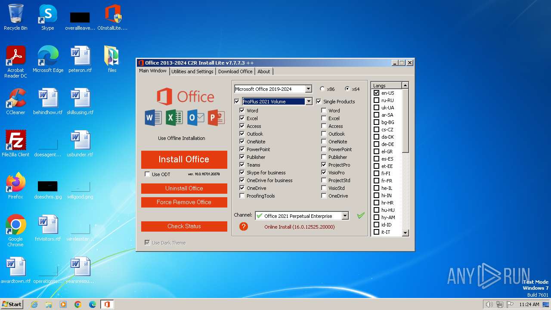The width and height of the screenshot is (551, 310).
Task: Enable the Use ODT checkbox
Action: click(x=148, y=174)
